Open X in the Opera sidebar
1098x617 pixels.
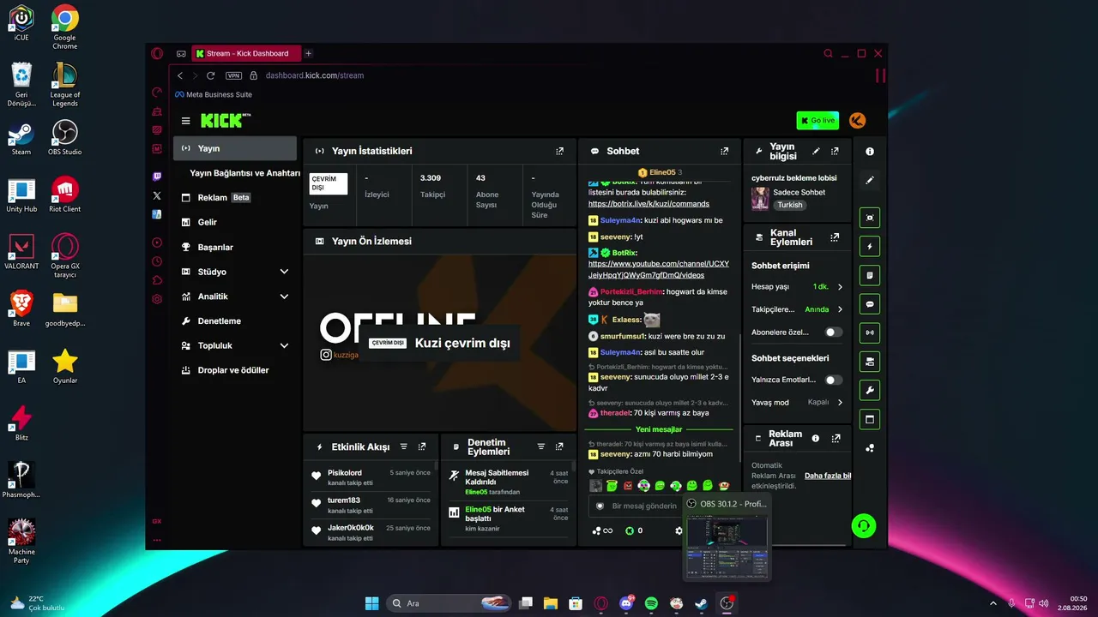pos(157,195)
